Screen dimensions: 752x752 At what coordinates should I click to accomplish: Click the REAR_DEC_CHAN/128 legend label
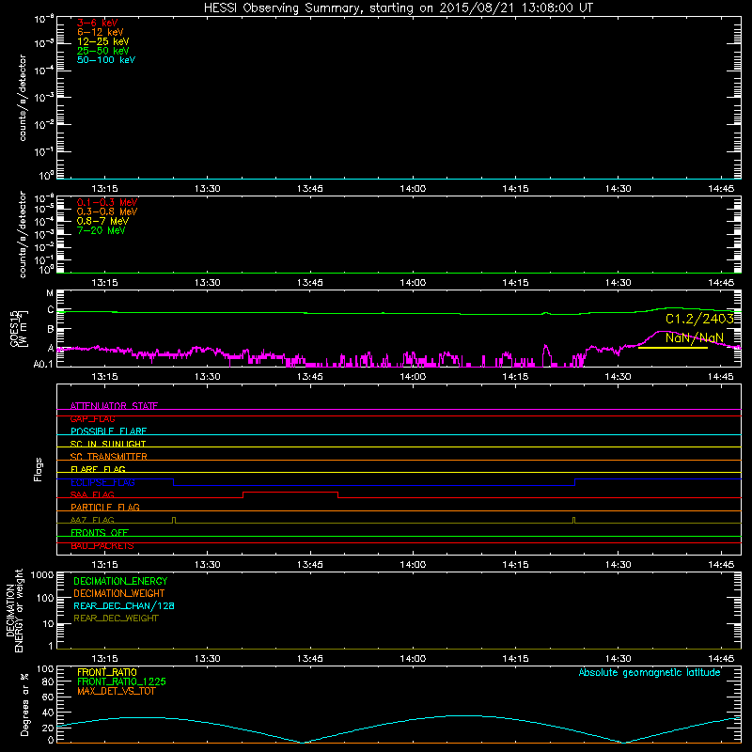pyautogui.click(x=124, y=605)
